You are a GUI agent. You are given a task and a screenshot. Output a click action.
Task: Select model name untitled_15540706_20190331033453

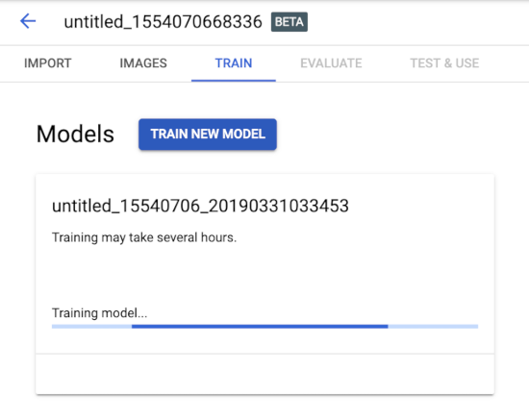(200, 206)
